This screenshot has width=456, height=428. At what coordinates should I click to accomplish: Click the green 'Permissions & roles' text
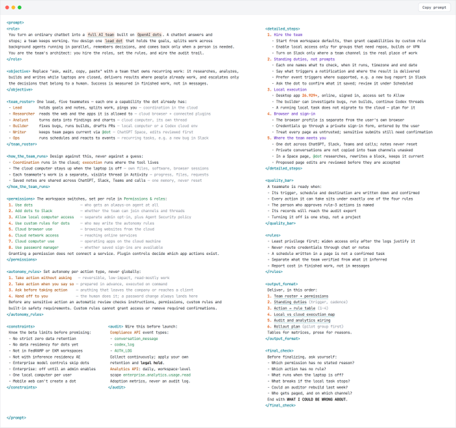pyautogui.click(x=145, y=199)
